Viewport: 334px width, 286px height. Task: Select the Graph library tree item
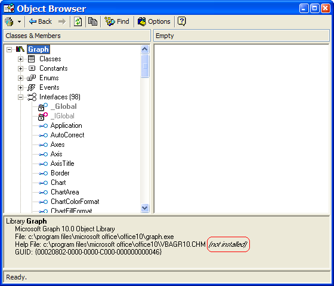38,49
